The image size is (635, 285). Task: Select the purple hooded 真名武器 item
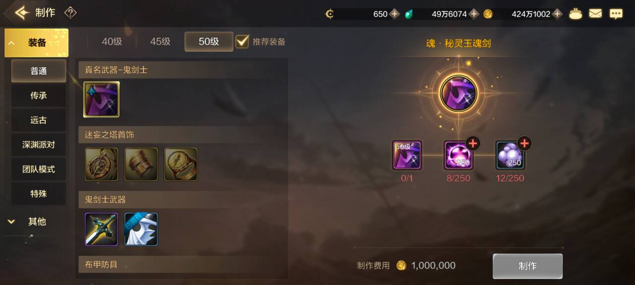point(101,99)
